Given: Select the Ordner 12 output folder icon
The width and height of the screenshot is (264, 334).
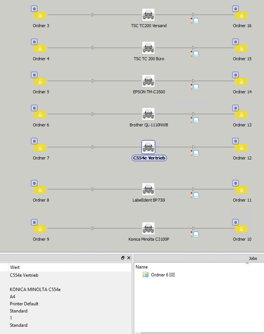Looking at the screenshot, I should click(241, 148).
